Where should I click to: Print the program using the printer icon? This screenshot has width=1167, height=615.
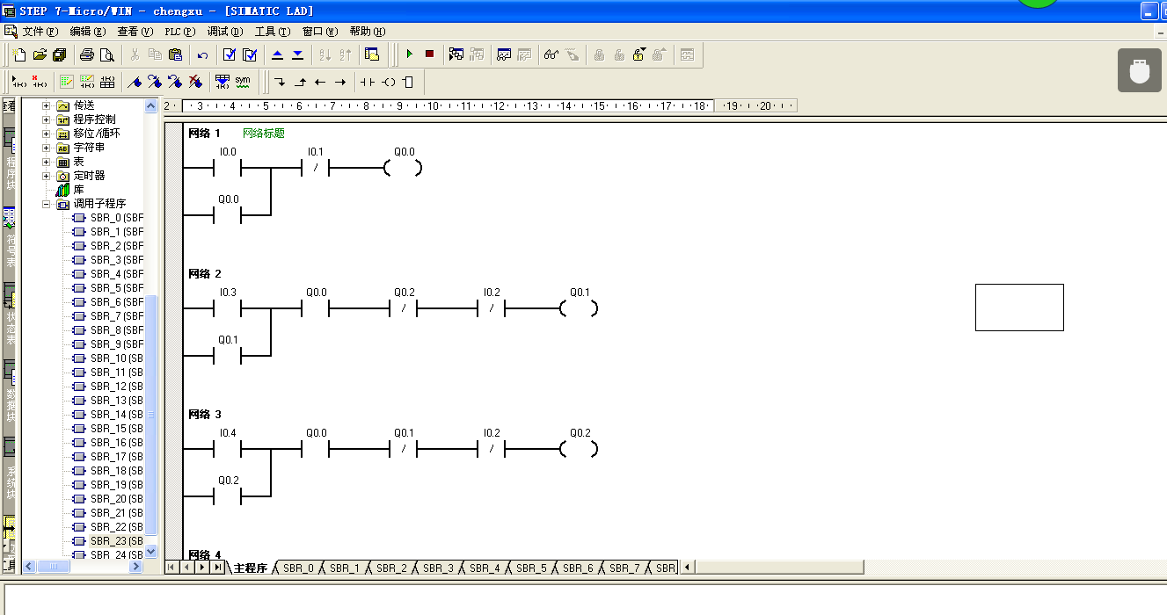(86, 54)
